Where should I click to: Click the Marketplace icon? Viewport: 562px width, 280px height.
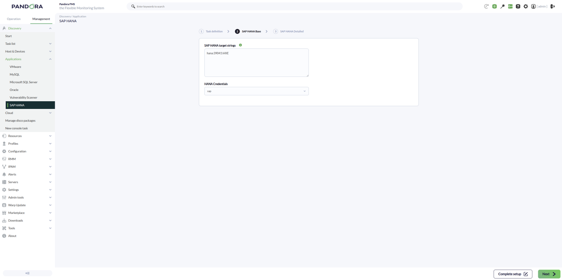[4, 213]
